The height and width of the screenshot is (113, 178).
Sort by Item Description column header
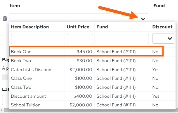tap(30, 27)
